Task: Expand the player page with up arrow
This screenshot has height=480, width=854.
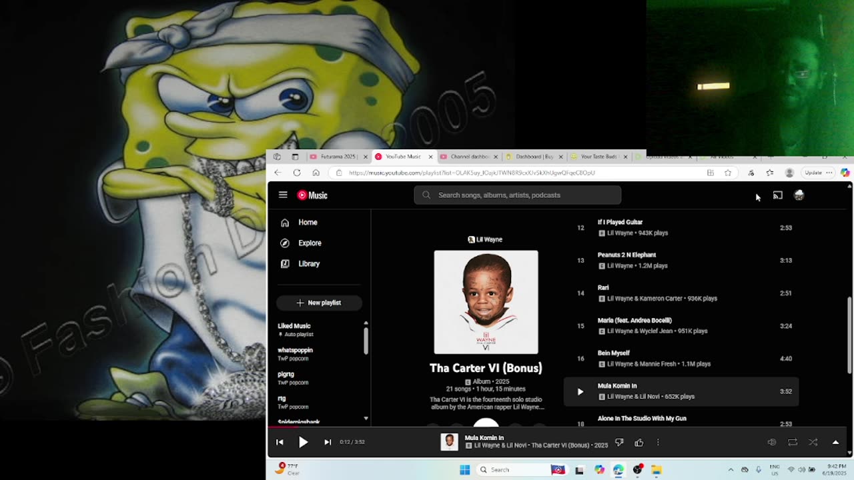Action: coord(835,442)
